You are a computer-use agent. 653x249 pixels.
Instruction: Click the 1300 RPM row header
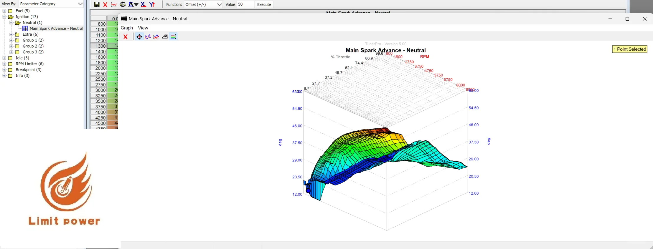(99, 46)
